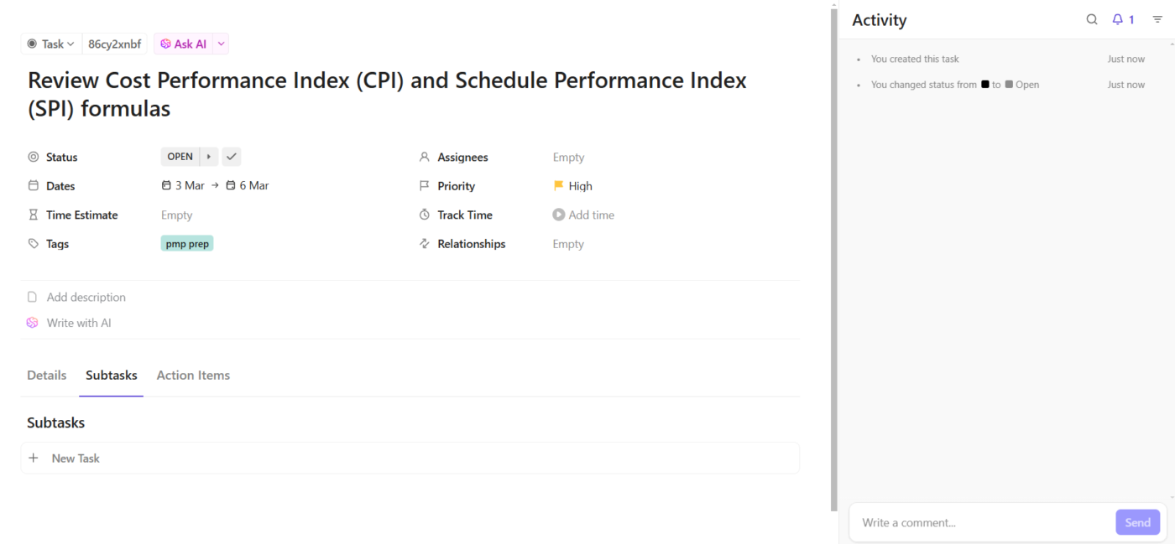
Task: Click the pmp prep tag chip
Action: pos(187,244)
